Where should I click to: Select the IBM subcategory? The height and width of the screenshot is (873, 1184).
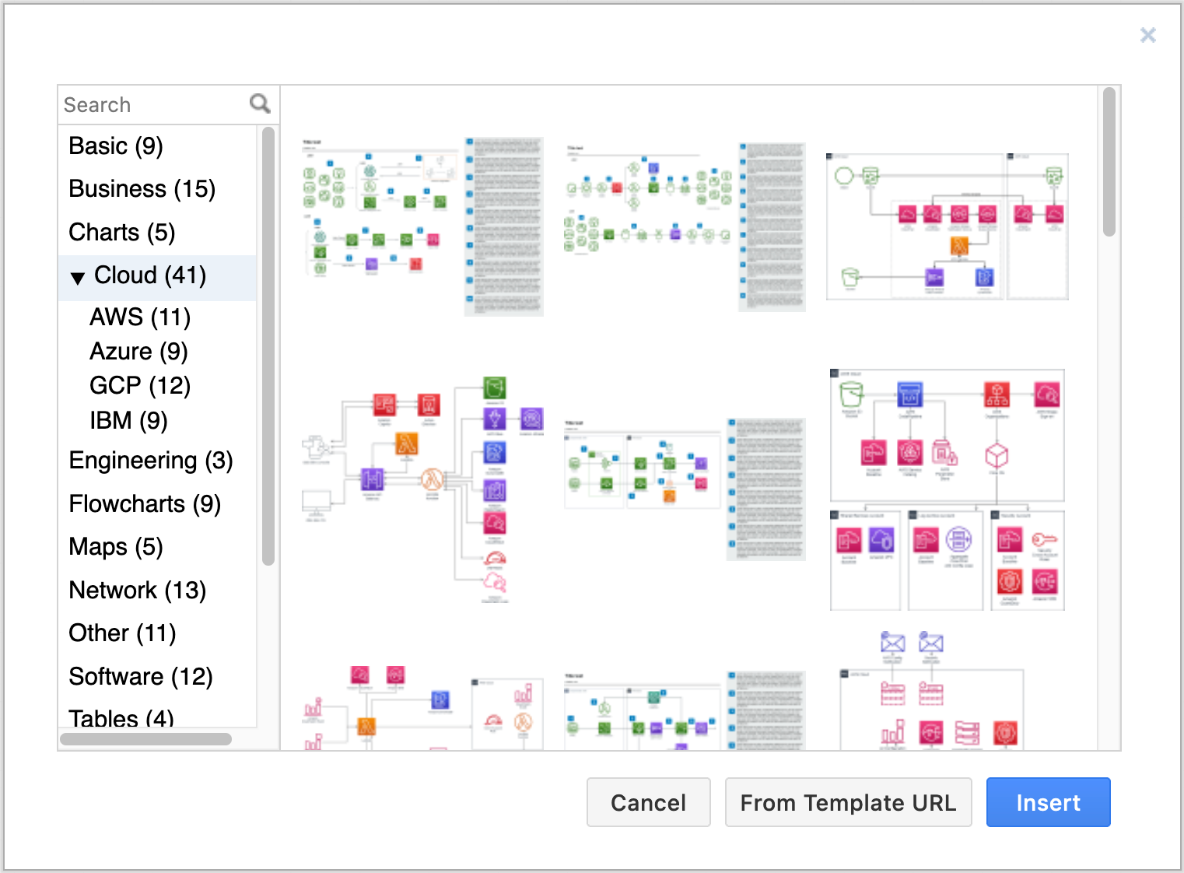tap(128, 420)
